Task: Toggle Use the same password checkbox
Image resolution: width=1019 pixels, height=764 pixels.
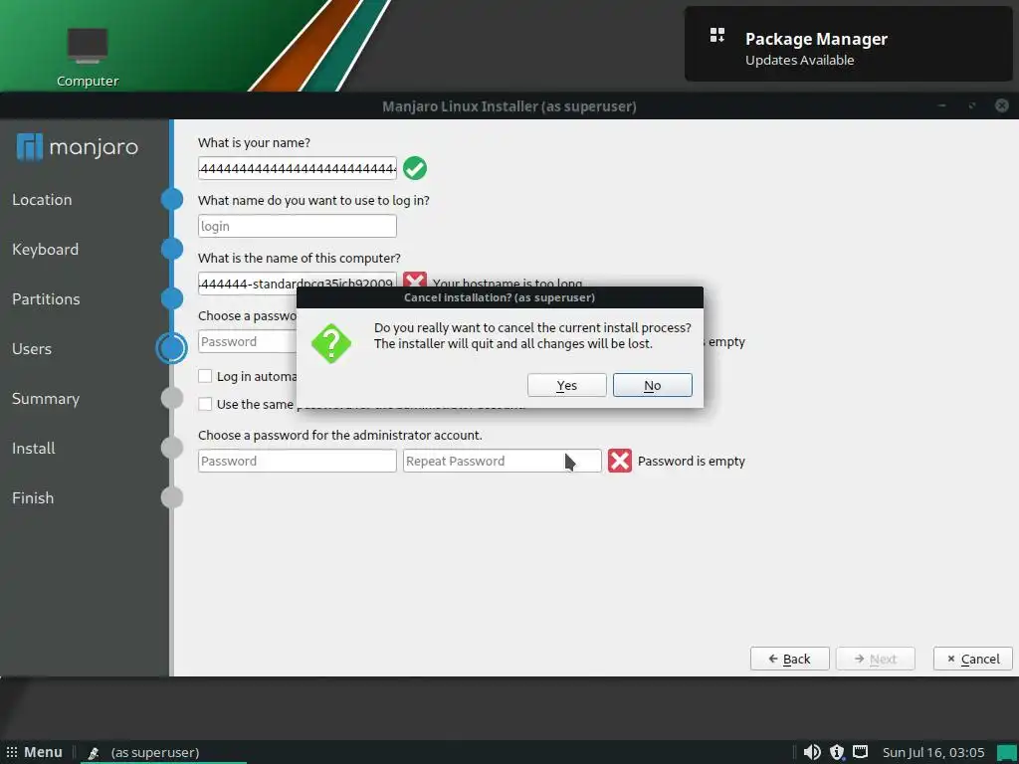Action: (x=205, y=404)
